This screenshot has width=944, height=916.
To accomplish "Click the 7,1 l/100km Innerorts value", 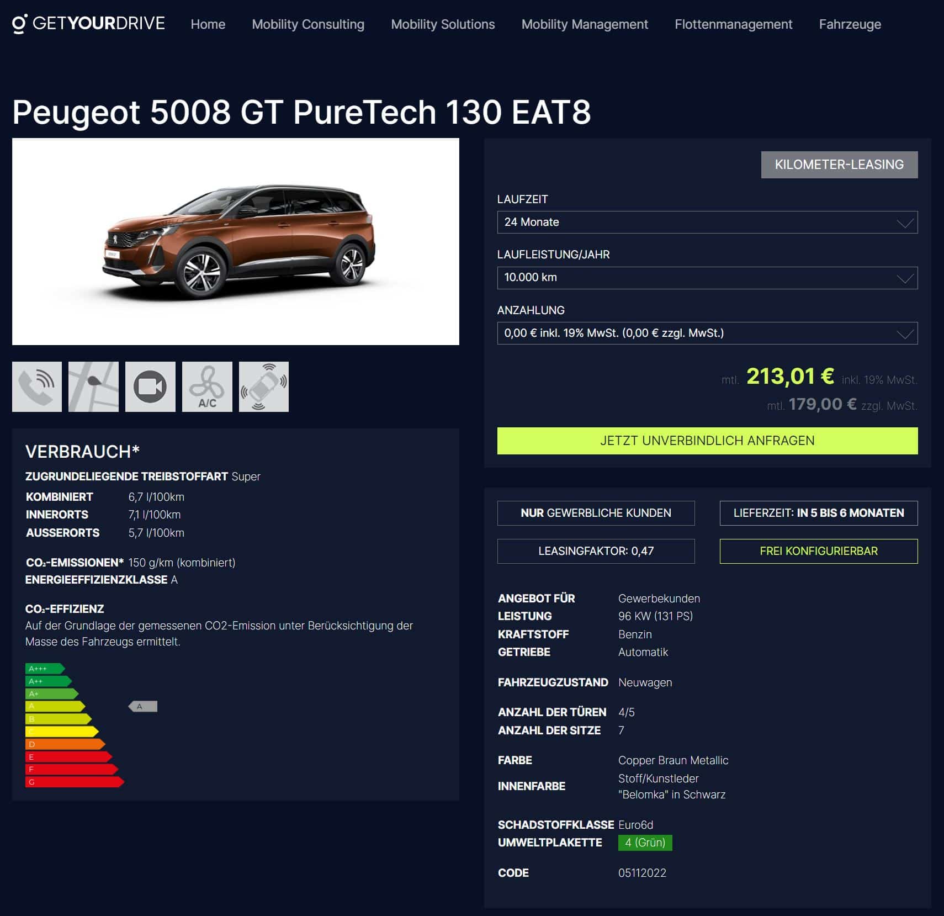I will (x=155, y=515).
